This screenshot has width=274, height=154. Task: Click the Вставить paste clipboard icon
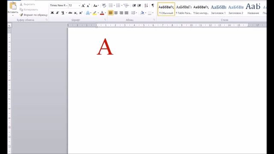coord(13,6)
